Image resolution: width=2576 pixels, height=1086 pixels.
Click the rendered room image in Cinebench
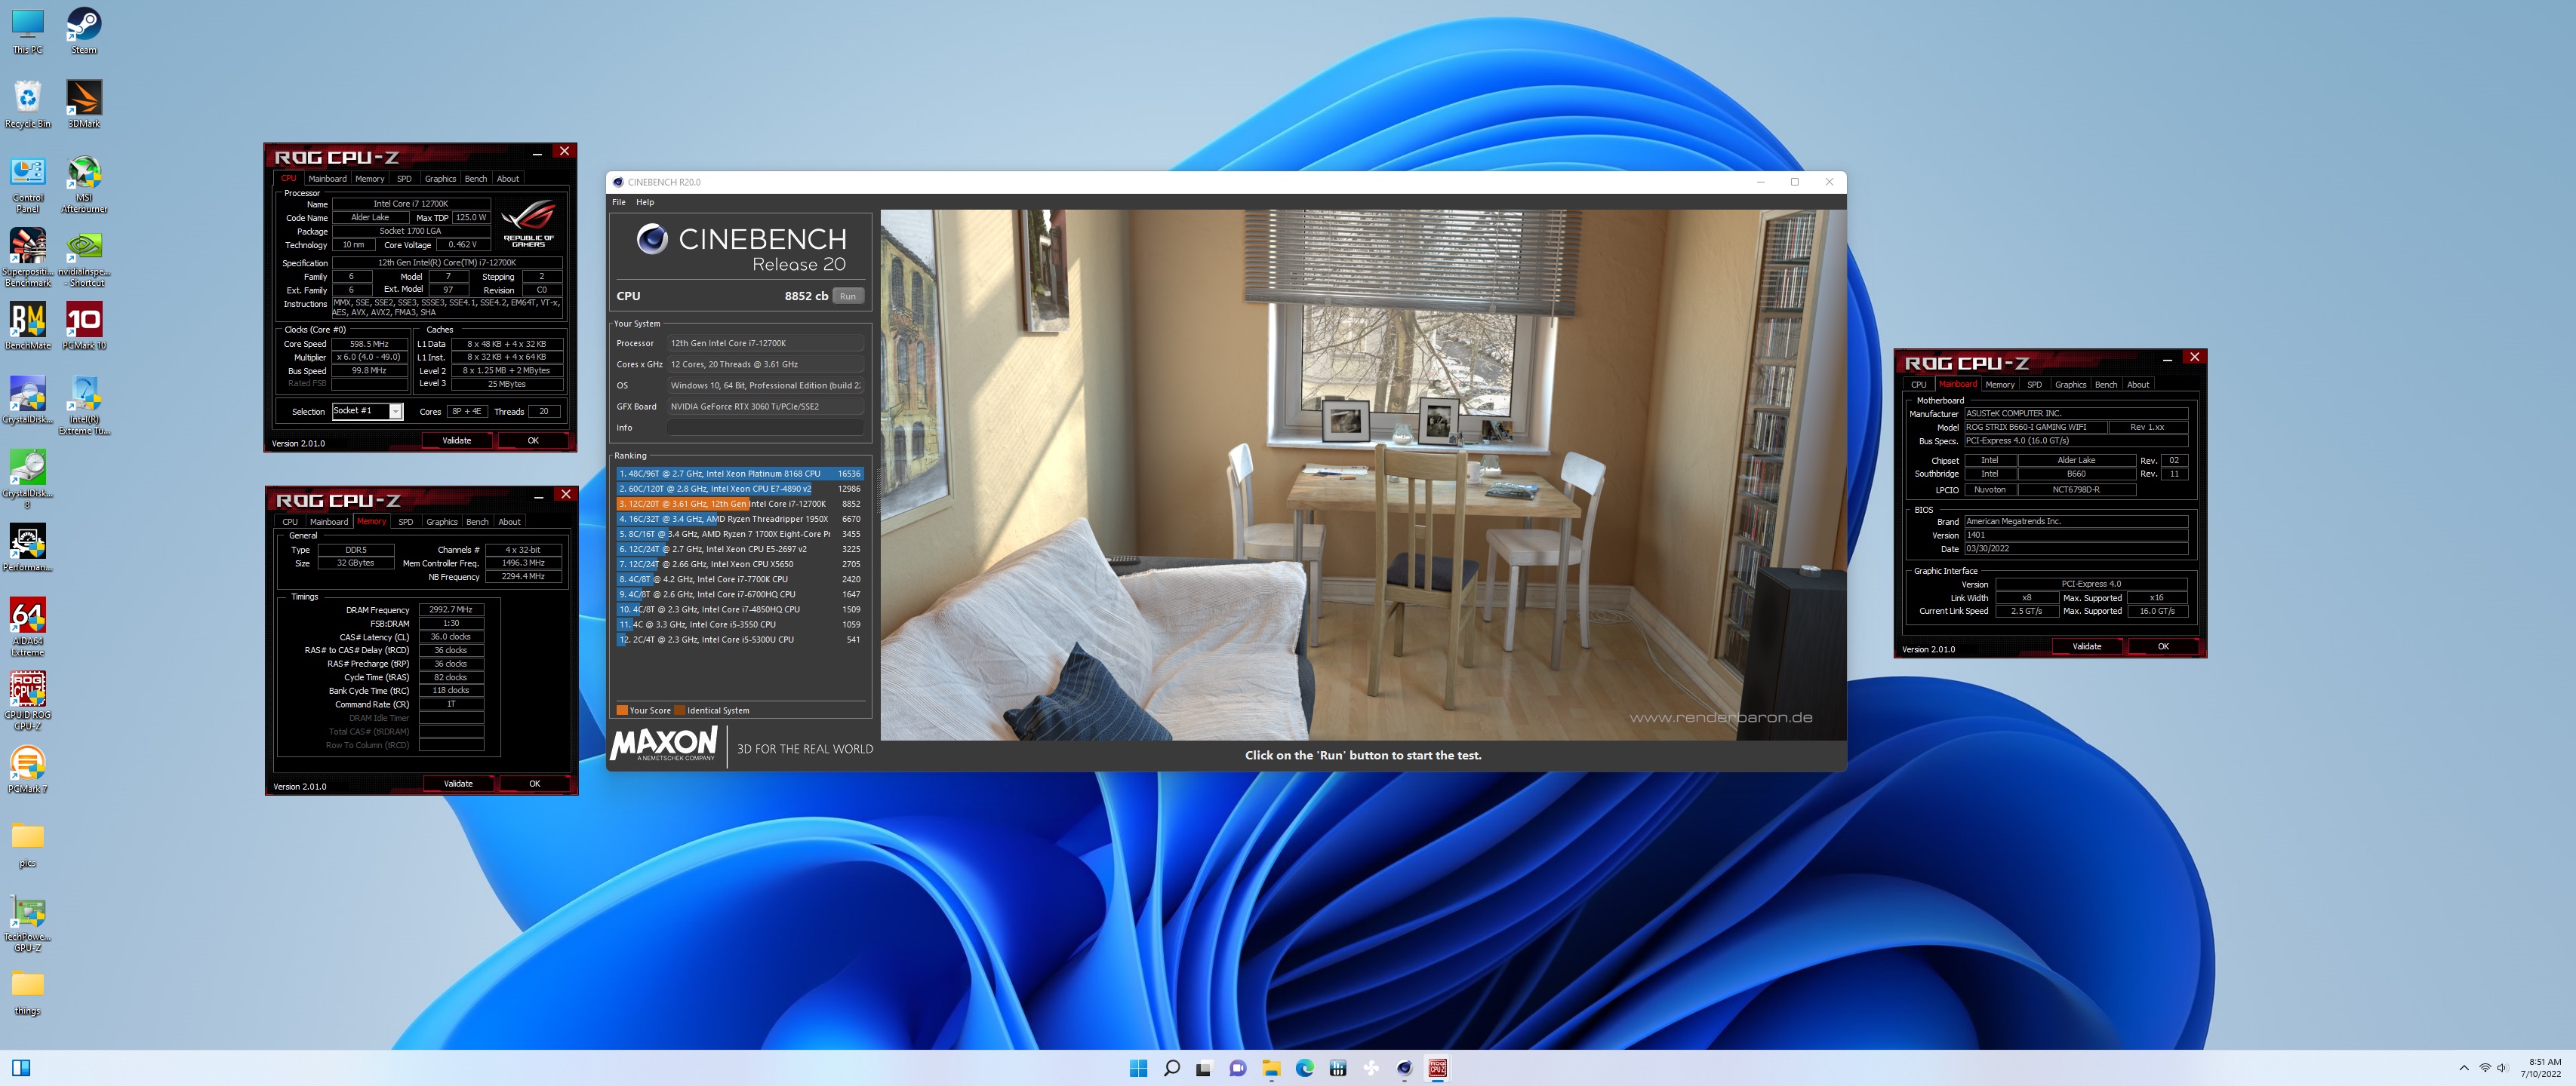coord(1363,474)
